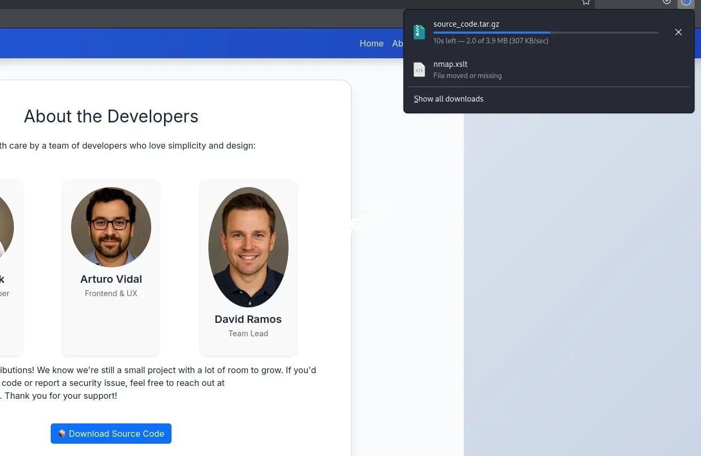Open the About page from navigation

pyautogui.click(x=399, y=43)
